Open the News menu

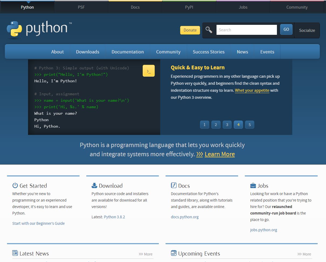point(242,52)
